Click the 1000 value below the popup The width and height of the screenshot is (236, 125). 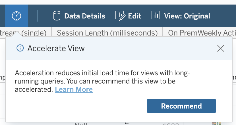tap(170, 124)
